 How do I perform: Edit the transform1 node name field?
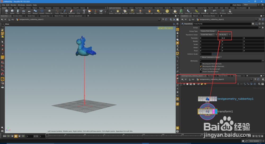pyautogui.click(x=222, y=24)
